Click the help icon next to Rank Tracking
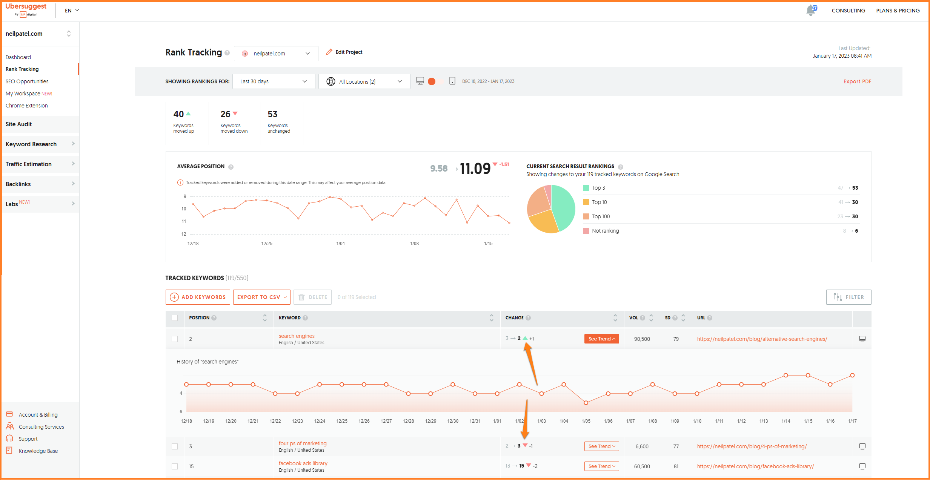 click(227, 53)
